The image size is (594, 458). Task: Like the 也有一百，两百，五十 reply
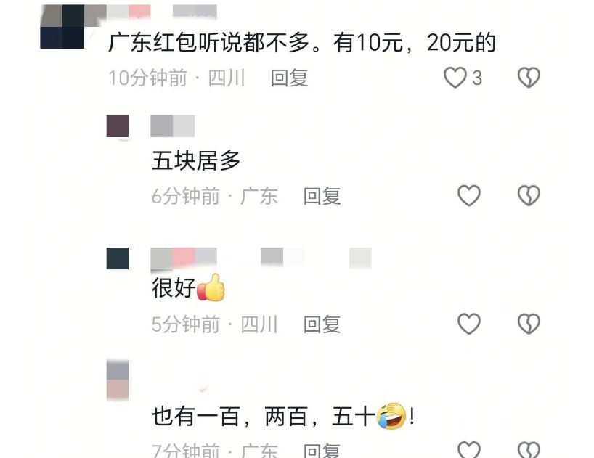pos(469,450)
